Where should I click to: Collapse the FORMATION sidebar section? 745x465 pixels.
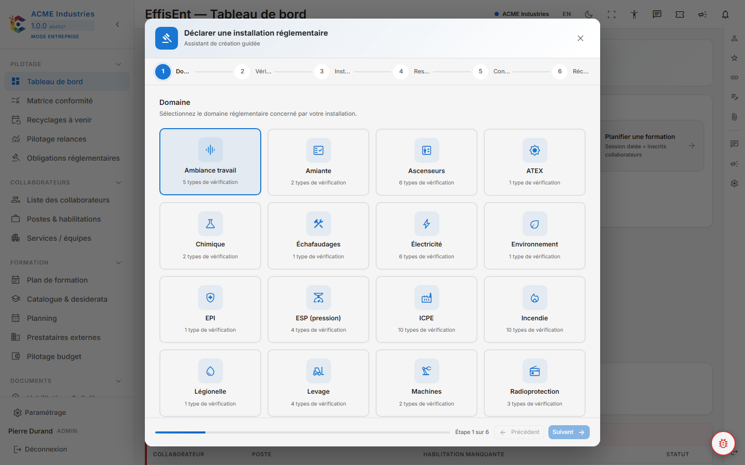pos(118,262)
